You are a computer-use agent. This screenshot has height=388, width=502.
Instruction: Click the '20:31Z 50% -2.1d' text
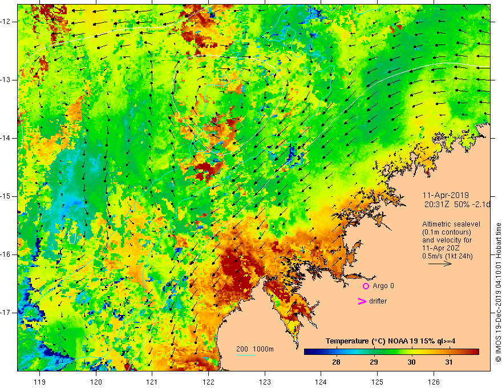(x=457, y=204)
